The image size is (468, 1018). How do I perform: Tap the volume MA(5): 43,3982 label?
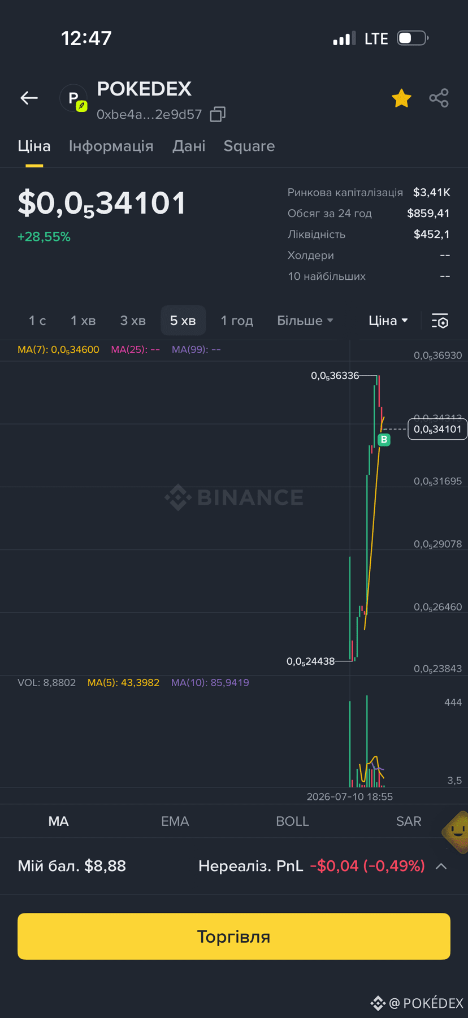[123, 683]
